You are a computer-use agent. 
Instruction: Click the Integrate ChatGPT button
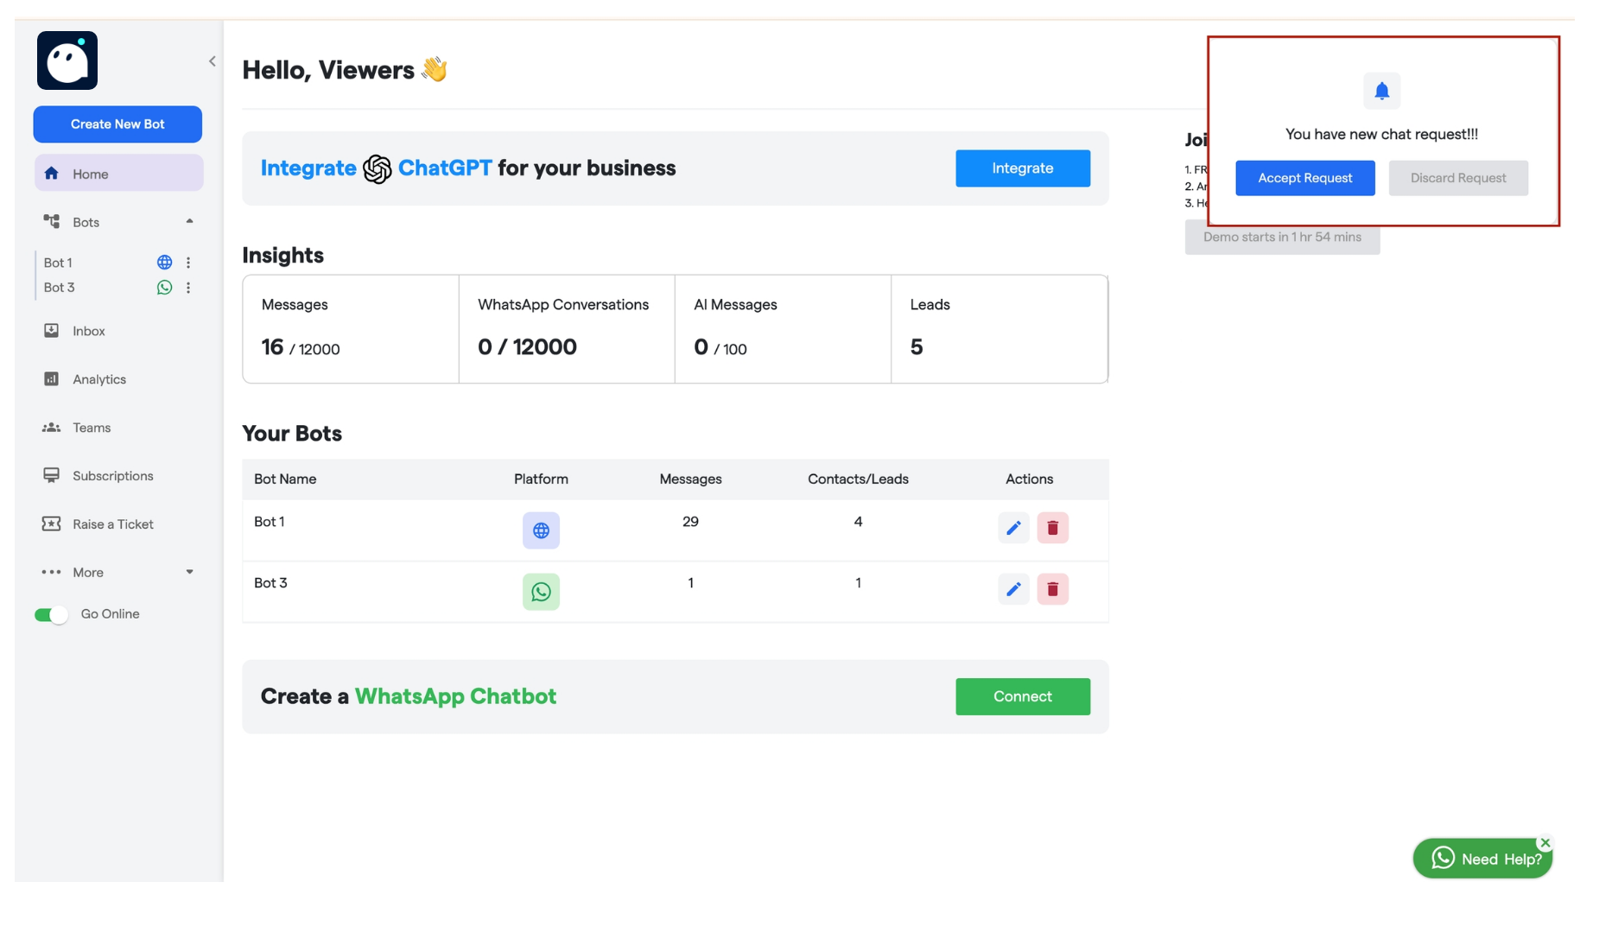click(1023, 168)
